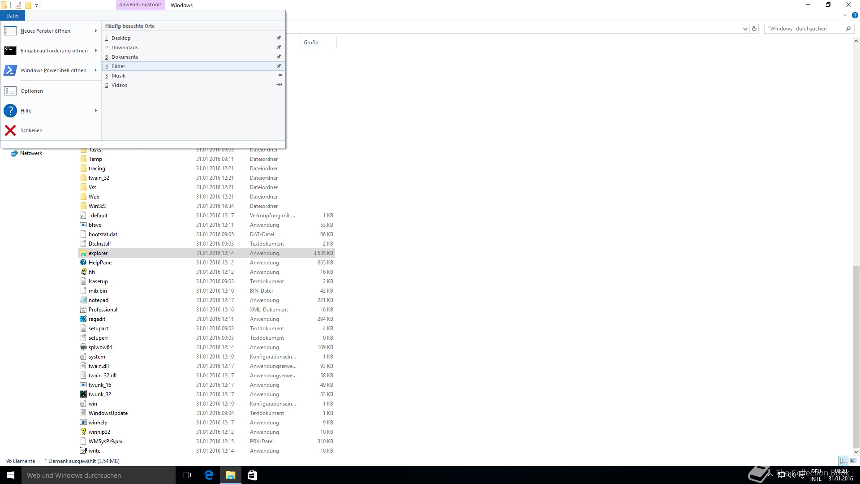Select the twunk_32 file icon

click(x=83, y=394)
